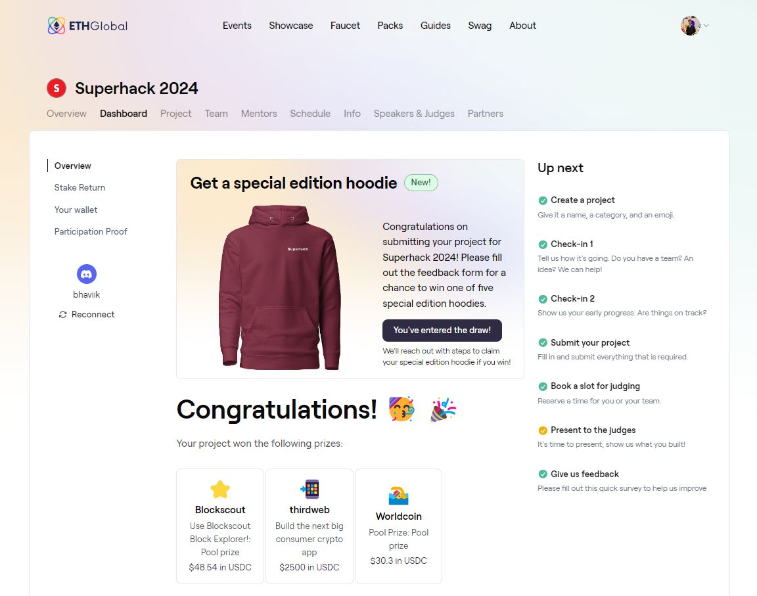The width and height of the screenshot is (757, 596).
Task: Click the maroon hoodie product image
Action: tap(279, 286)
